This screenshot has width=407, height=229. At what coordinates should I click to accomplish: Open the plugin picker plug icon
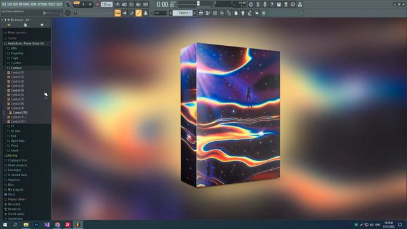coord(243,13)
